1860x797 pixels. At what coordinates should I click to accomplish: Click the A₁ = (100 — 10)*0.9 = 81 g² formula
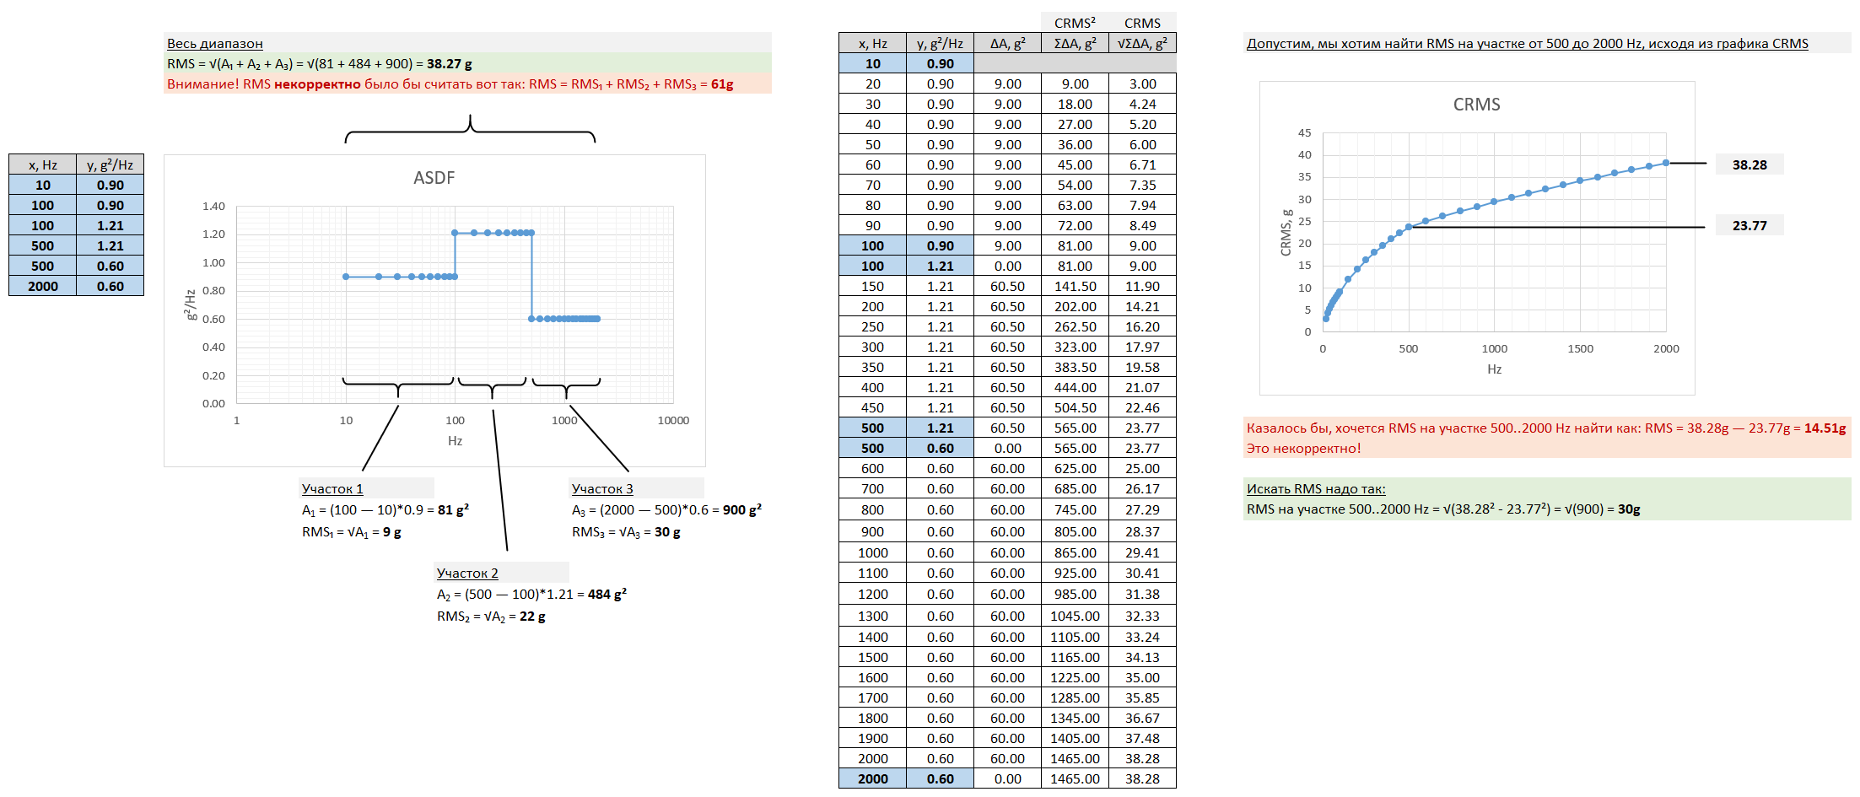click(385, 509)
